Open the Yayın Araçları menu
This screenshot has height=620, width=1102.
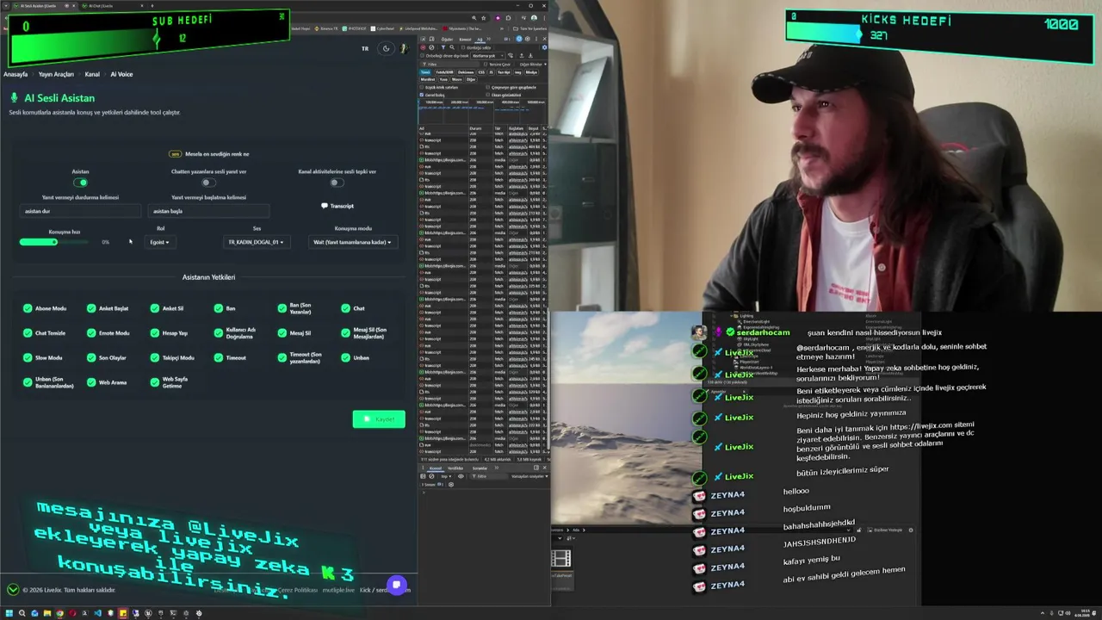click(x=56, y=74)
